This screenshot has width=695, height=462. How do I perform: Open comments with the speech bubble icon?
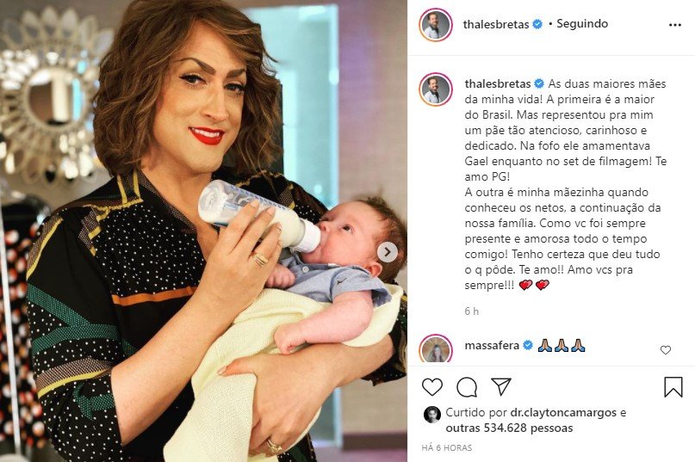pyautogui.click(x=467, y=388)
